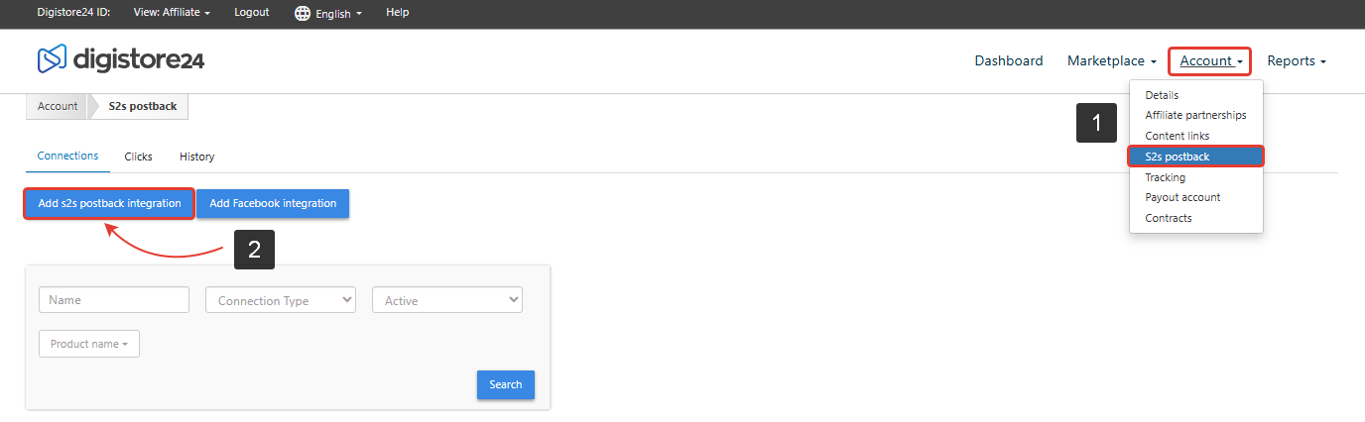
Task: Open the View: Affiliate dropdown
Action: click(172, 13)
